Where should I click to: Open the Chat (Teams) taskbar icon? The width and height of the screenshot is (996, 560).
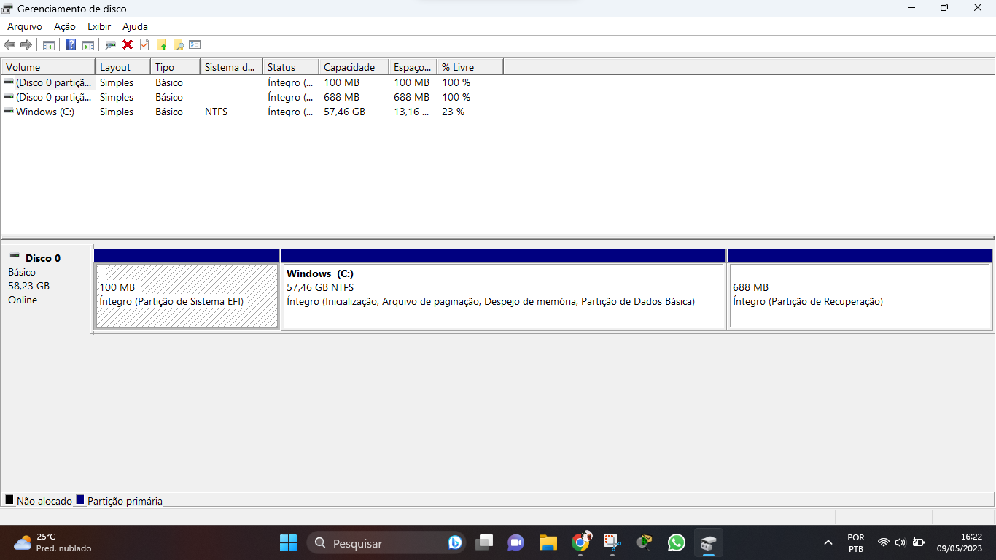[x=516, y=542]
